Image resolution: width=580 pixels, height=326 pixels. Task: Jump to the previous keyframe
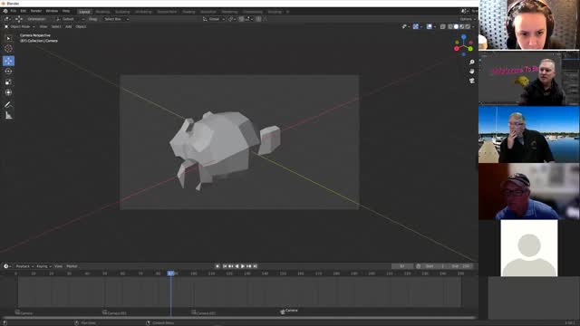point(231,266)
